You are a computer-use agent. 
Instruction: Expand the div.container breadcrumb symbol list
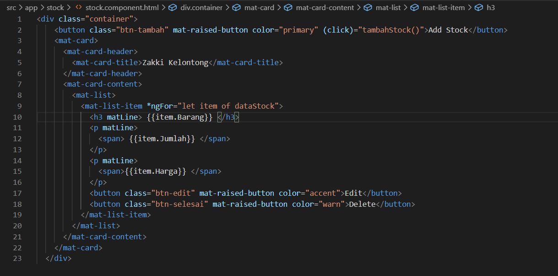(201, 7)
